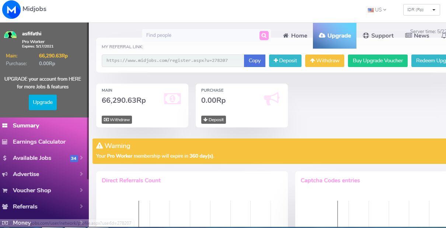The width and height of the screenshot is (446, 228).
Task: Open the Support nav item
Action: (x=378, y=36)
